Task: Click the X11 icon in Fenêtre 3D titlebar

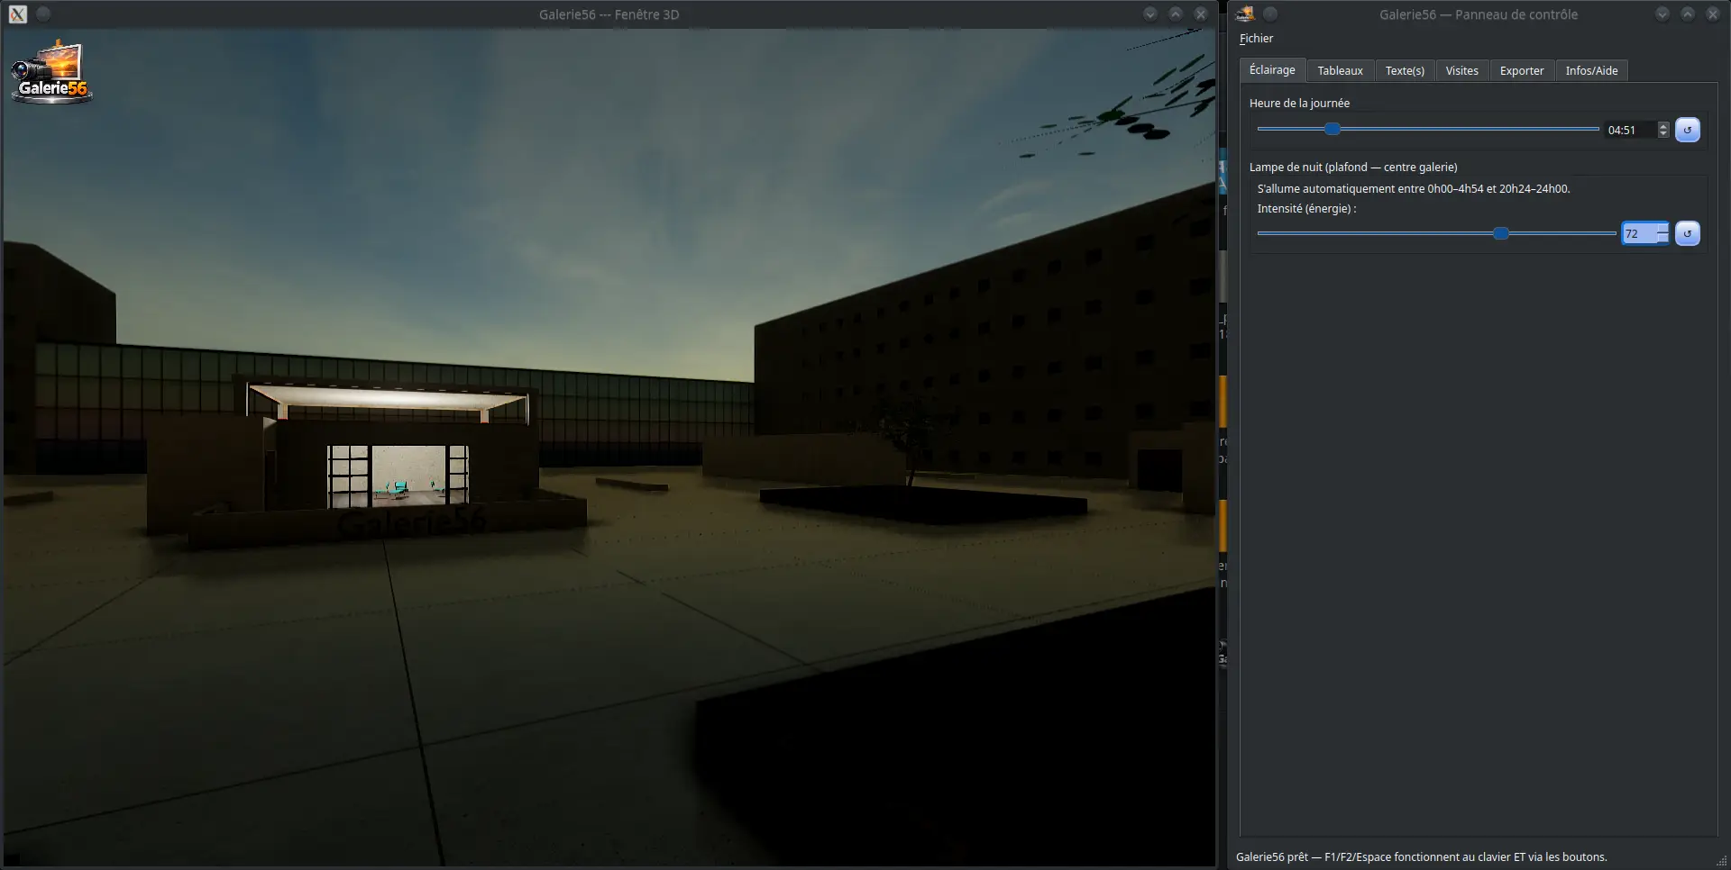Action: coord(18,14)
